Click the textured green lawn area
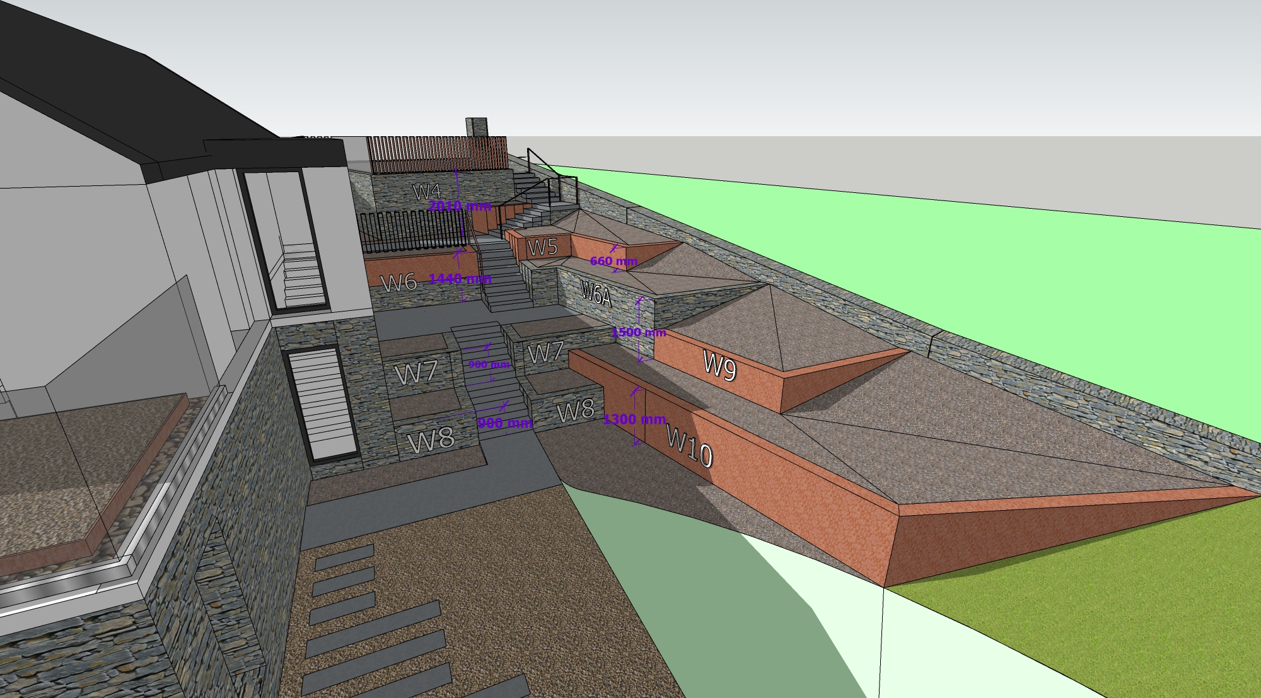 click(1103, 605)
